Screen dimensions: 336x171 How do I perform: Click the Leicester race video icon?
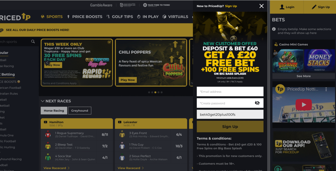tap(120, 122)
